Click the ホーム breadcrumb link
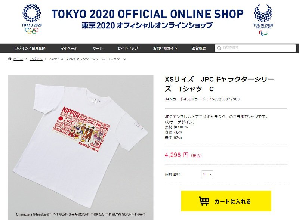Image resolution: width=299 pixels, height=220 pixels. tap(18, 59)
